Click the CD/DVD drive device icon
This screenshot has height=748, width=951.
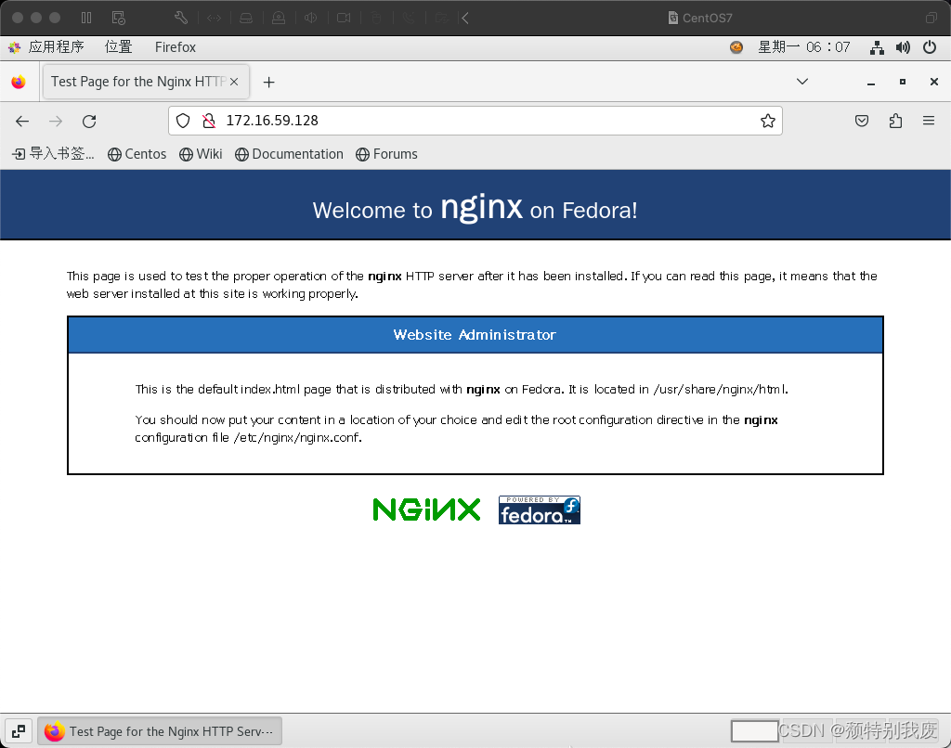[279, 18]
